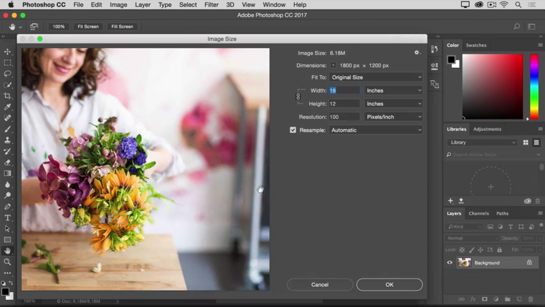
Task: Hide the Background layer visibility eye
Action: pos(450,263)
